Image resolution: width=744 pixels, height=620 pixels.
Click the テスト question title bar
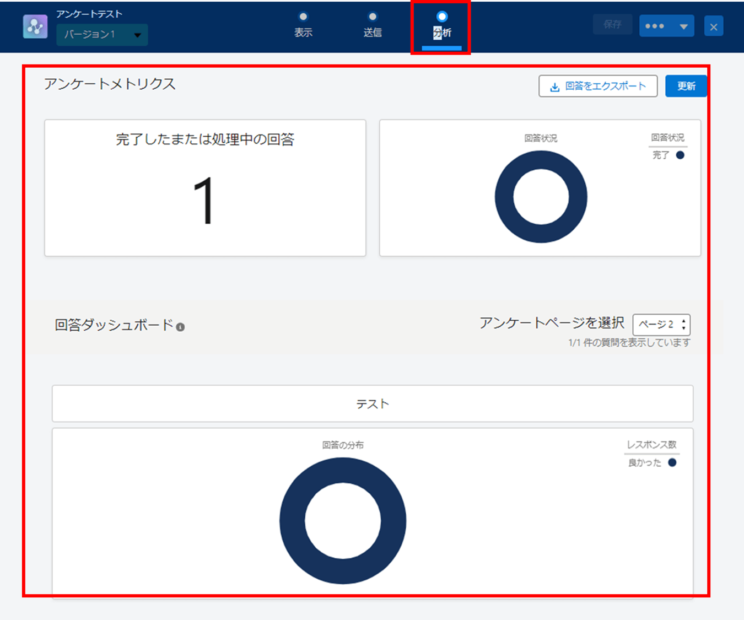(373, 403)
